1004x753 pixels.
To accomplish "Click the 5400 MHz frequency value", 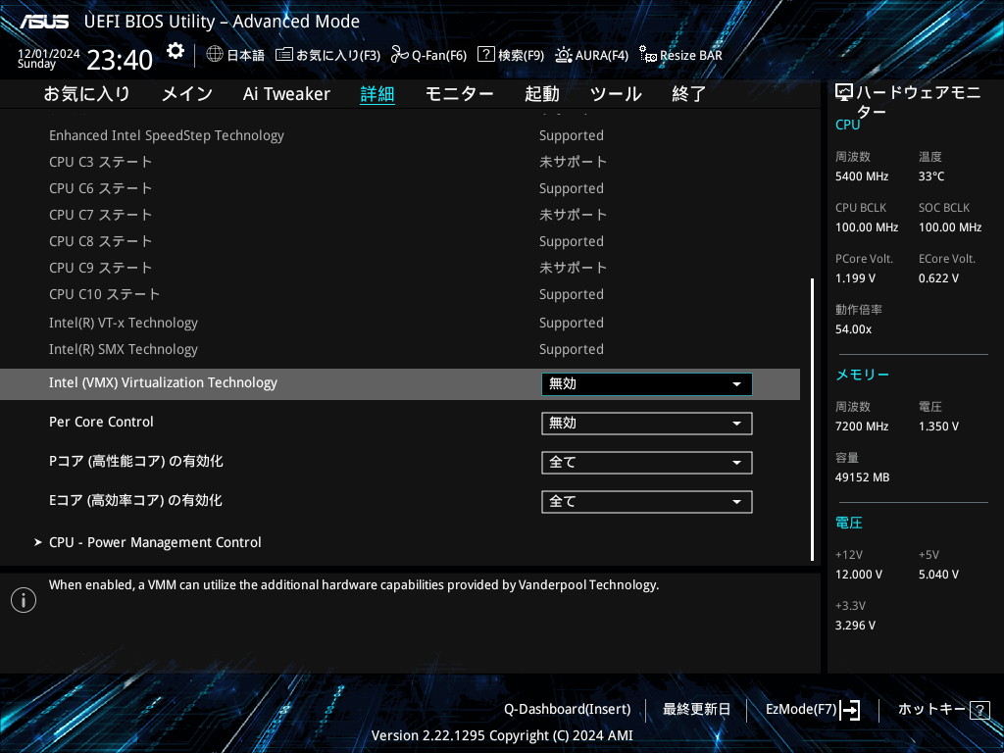I will pos(862,176).
